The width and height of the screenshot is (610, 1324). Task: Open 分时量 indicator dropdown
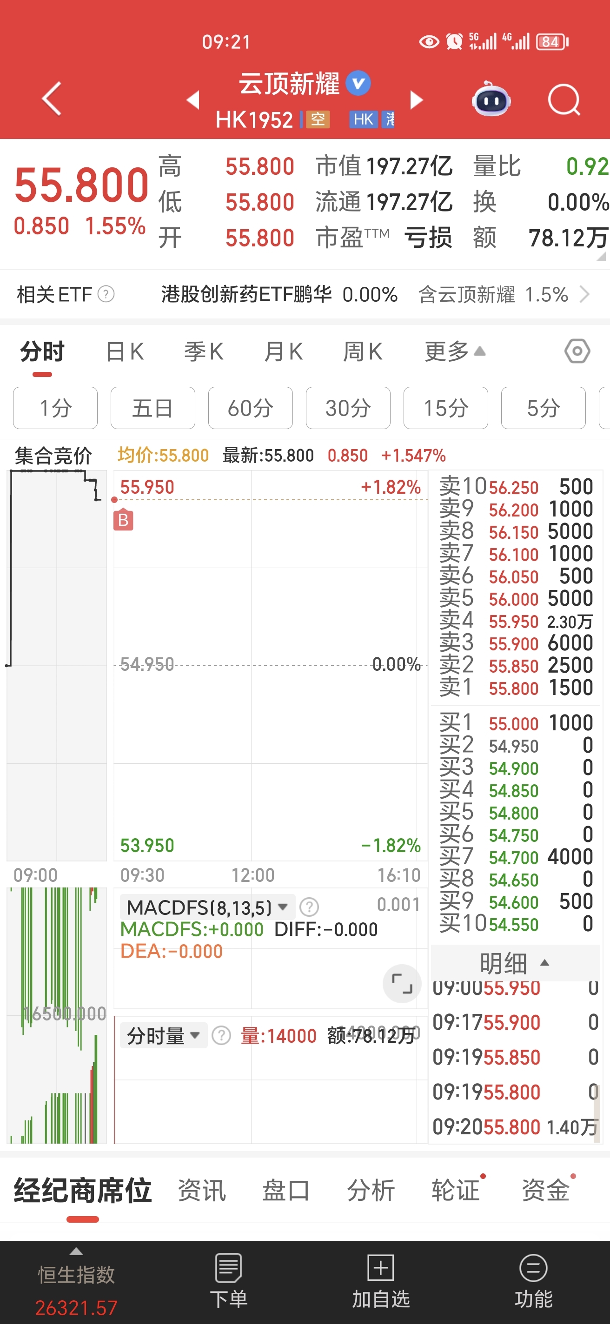[x=163, y=1035]
